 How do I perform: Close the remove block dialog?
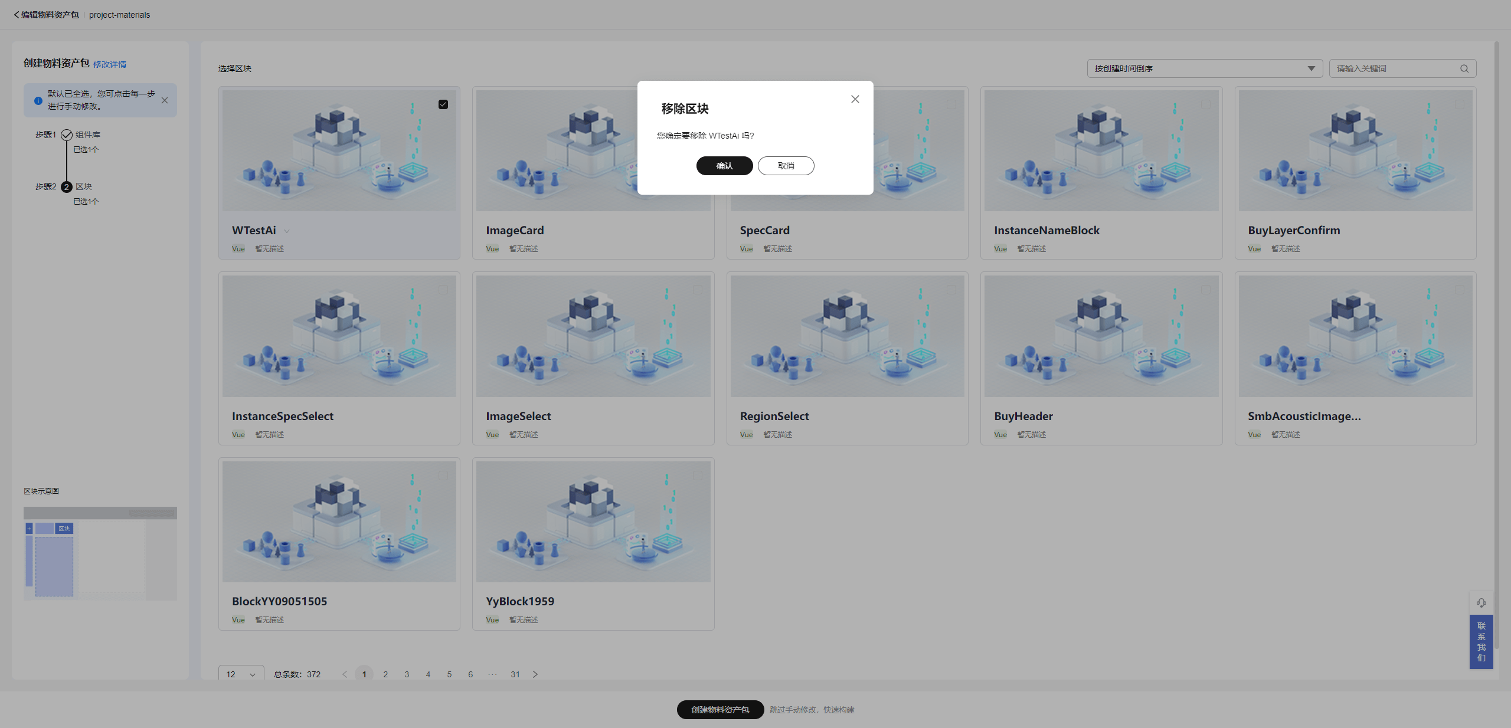pos(855,99)
